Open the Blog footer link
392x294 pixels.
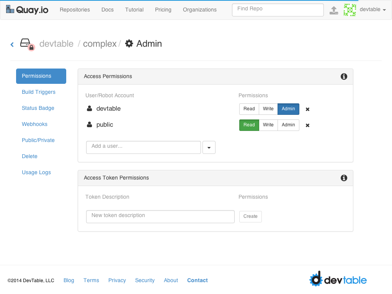[69, 280]
